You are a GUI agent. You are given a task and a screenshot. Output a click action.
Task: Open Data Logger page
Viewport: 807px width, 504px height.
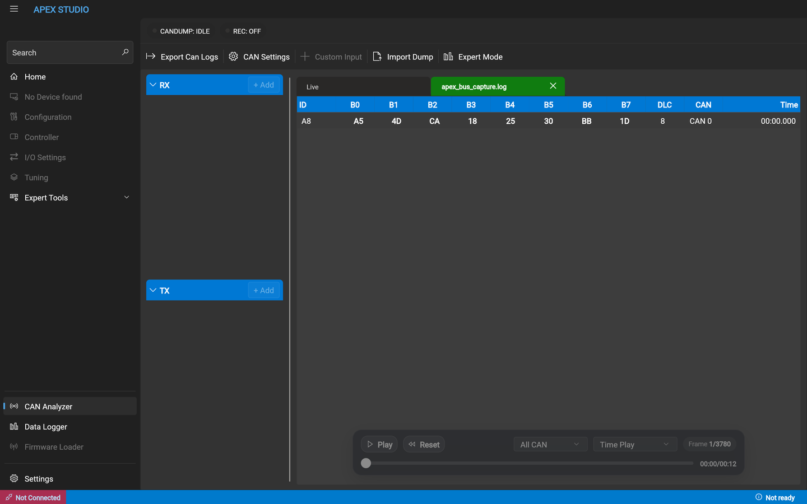(70, 427)
